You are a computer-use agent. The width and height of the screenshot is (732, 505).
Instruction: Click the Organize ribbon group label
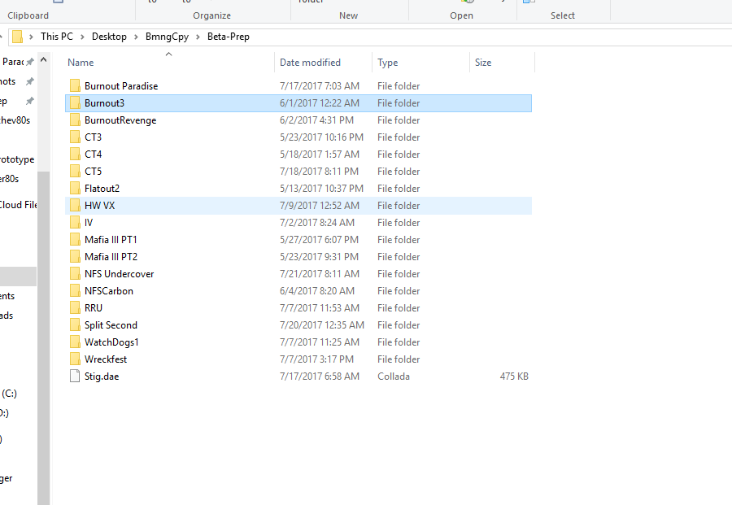(212, 15)
